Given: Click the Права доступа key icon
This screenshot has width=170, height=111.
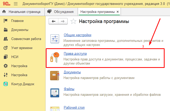Looking at the screenshot, I should tap(55, 57).
